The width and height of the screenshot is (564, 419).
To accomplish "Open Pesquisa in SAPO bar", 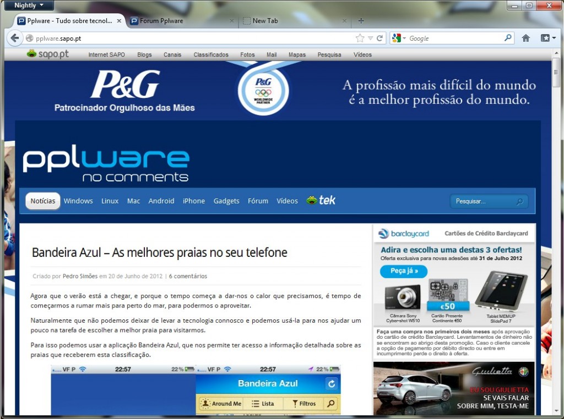I will tap(329, 54).
